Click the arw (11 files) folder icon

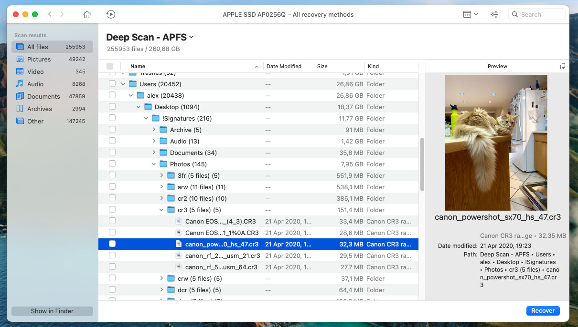tap(171, 187)
